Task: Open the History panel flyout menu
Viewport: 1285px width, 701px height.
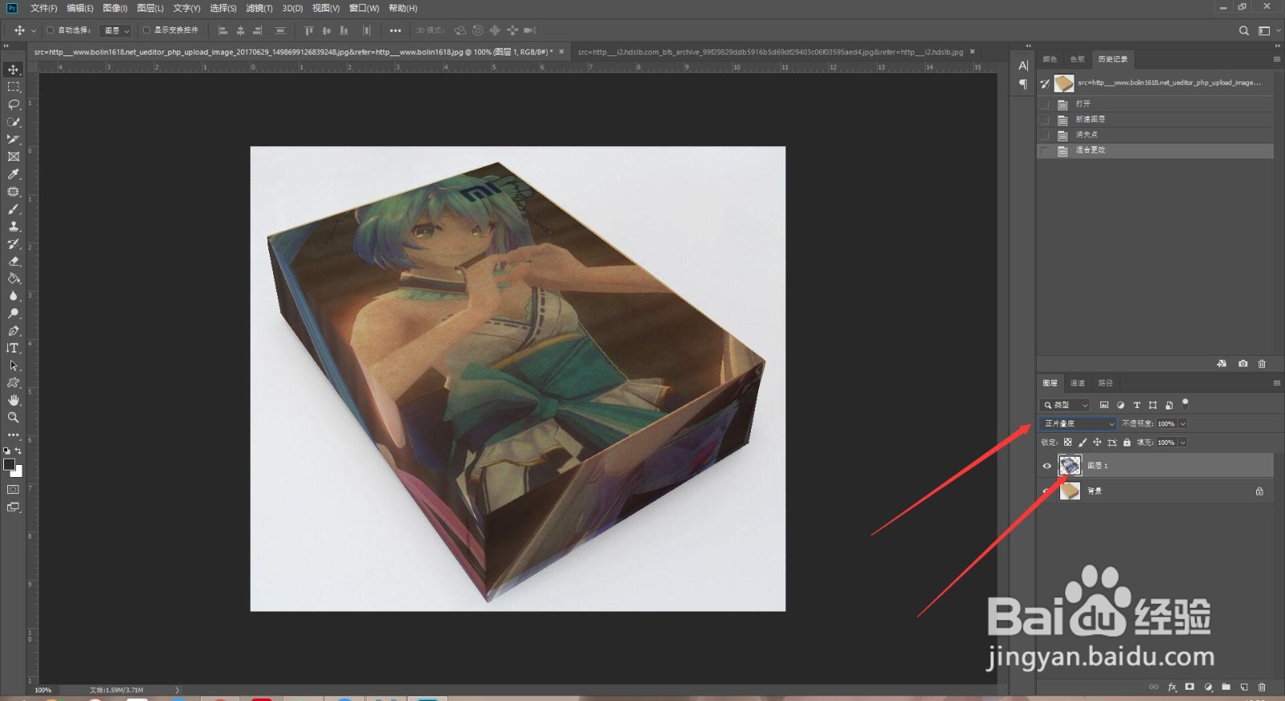Action: 1276,59
